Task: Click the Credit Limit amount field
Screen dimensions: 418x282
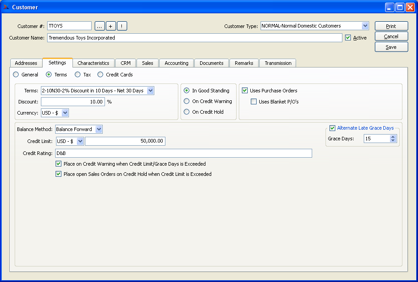Action: coord(125,141)
